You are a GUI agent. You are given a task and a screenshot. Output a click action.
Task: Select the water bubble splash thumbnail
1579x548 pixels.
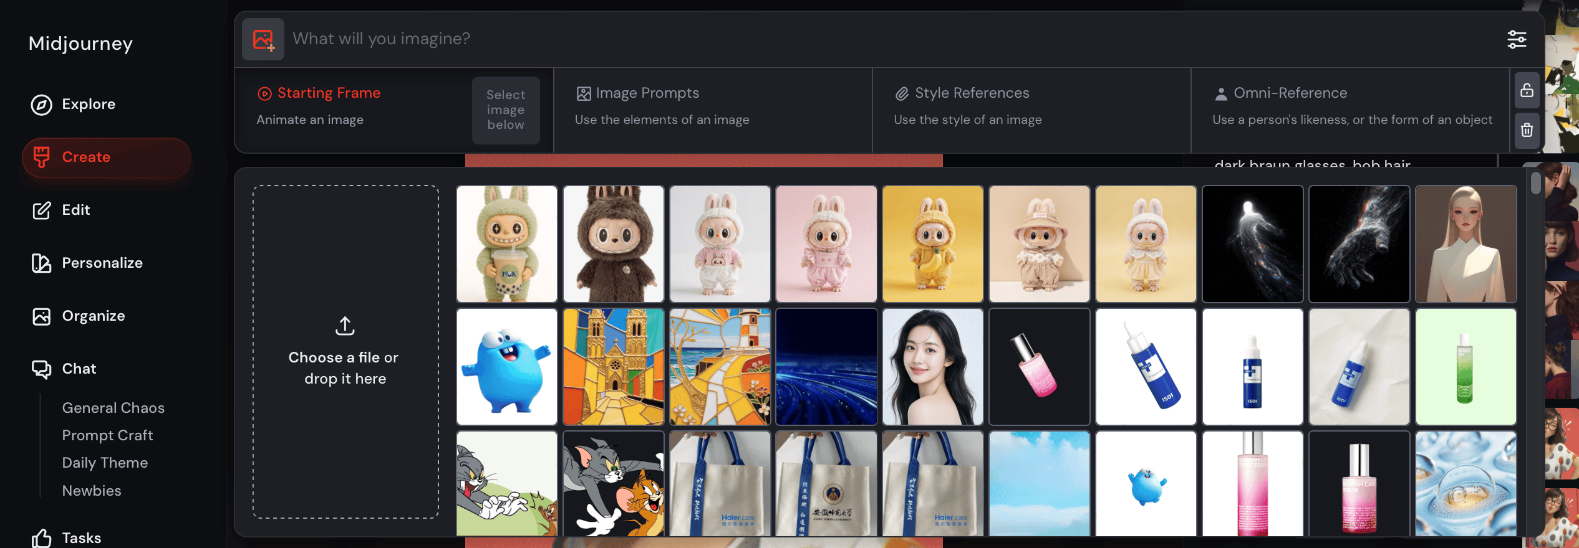tap(1466, 484)
